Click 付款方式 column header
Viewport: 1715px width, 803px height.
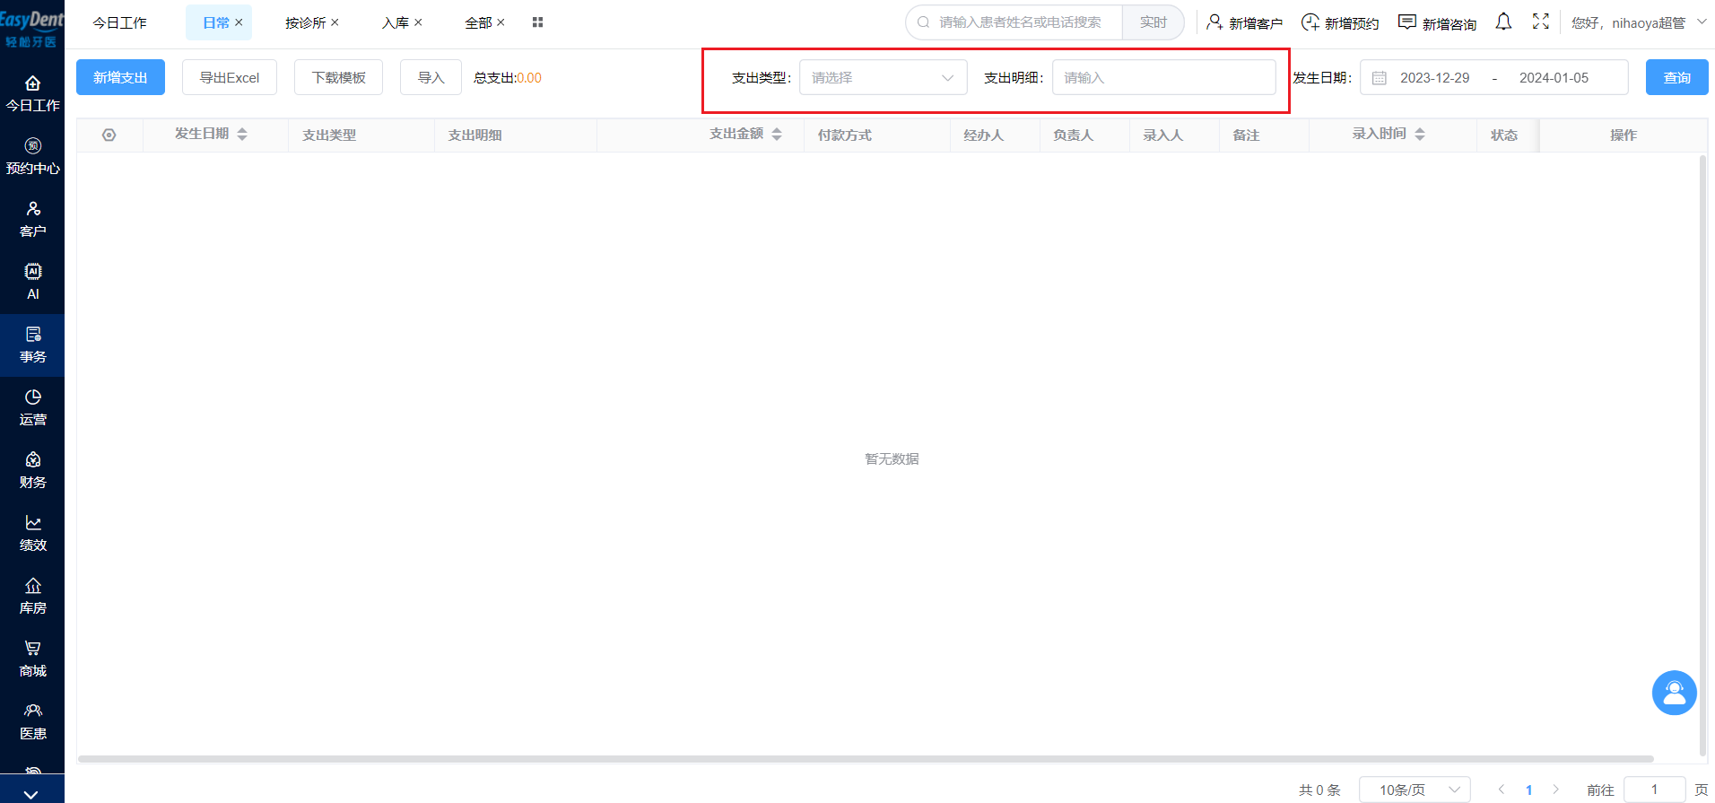844,135
